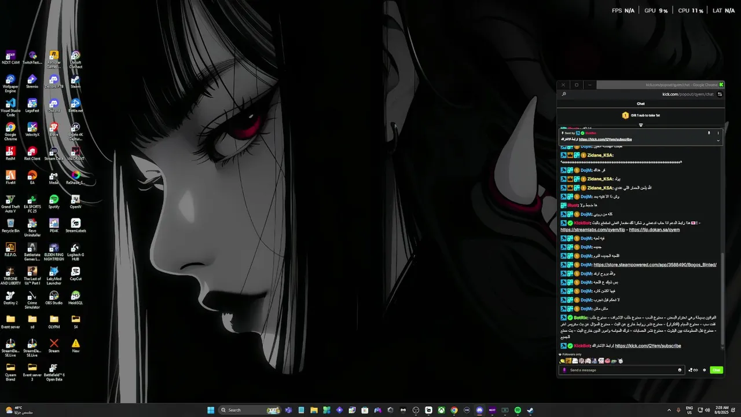
Task: Open the Revo Uninstaller desktop shortcut
Action: point(32,228)
